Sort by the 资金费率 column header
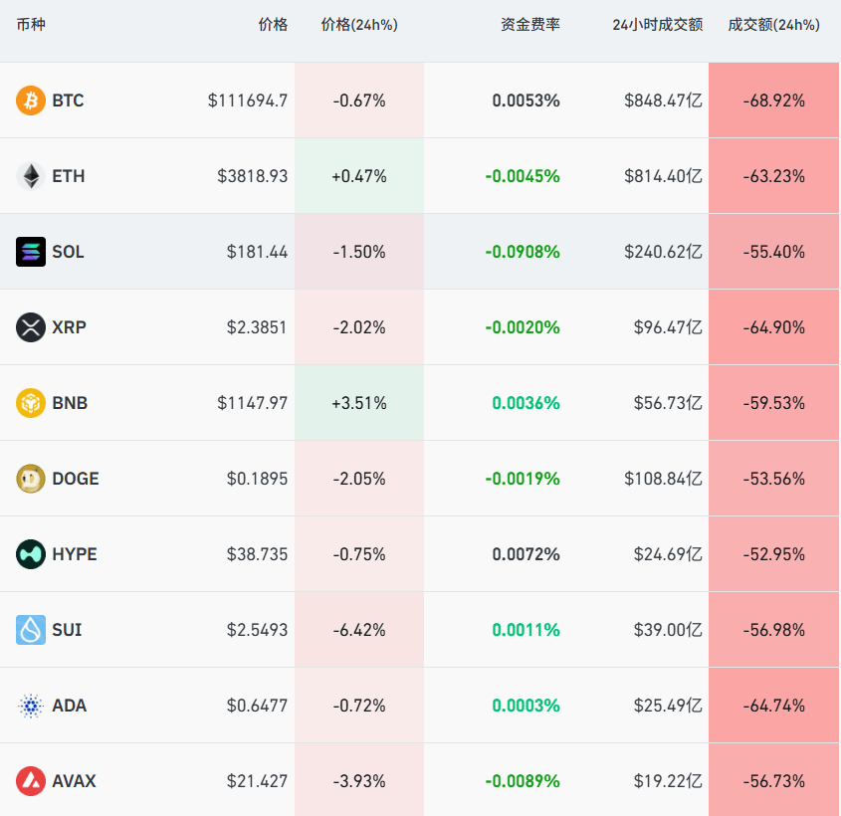The image size is (841, 816). pos(530,24)
